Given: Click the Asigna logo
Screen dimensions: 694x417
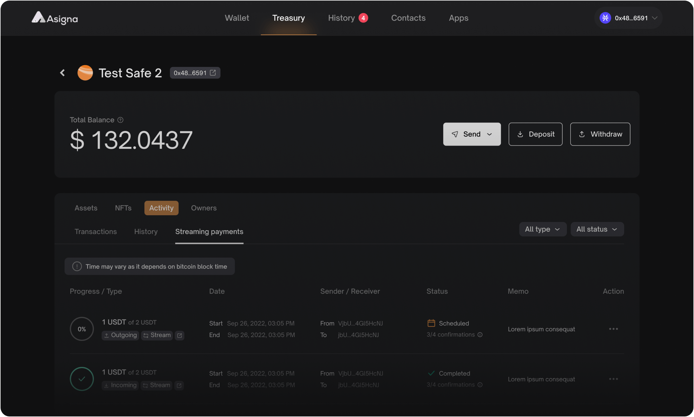Looking at the screenshot, I should pyautogui.click(x=55, y=18).
